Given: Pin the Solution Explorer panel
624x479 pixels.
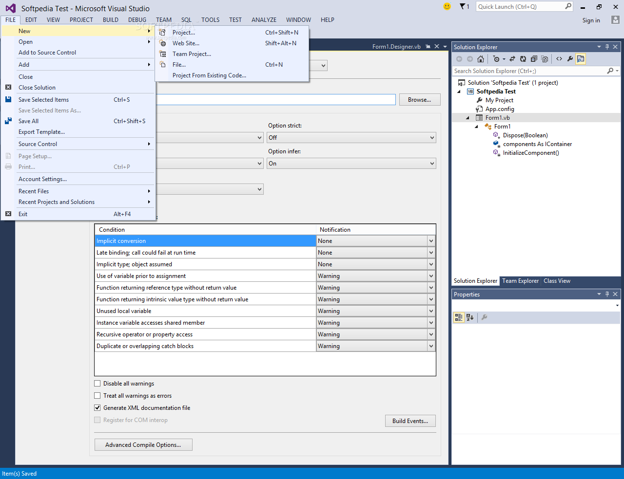Looking at the screenshot, I should (x=607, y=47).
